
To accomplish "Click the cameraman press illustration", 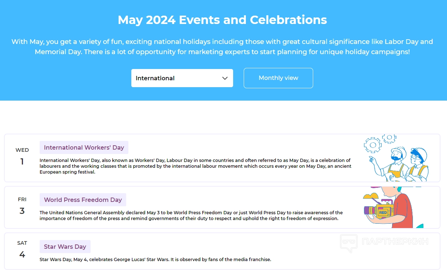I will [x=391, y=209].
